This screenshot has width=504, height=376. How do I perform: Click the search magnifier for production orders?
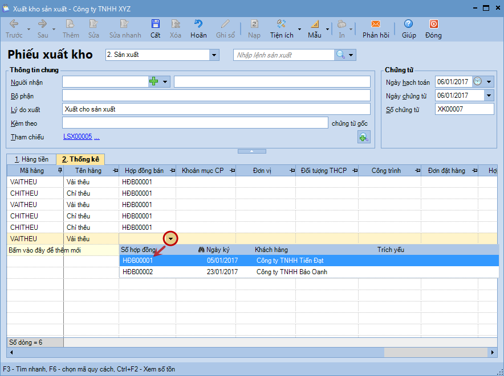point(340,55)
